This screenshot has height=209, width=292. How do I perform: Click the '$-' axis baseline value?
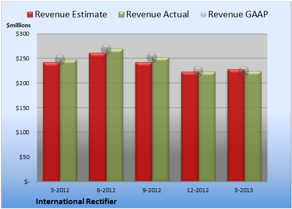[x=27, y=182]
